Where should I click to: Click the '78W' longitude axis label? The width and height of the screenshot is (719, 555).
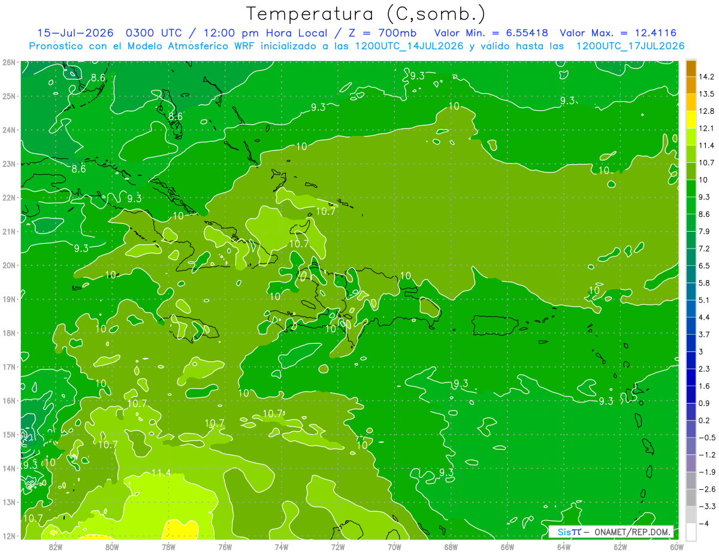[168, 546]
